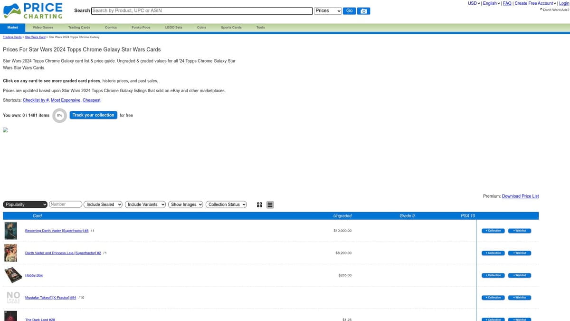
Task: Open the Coins menu
Action: coord(201,28)
